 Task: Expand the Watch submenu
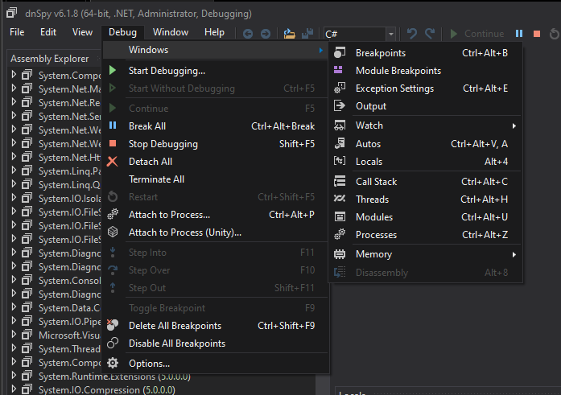426,125
